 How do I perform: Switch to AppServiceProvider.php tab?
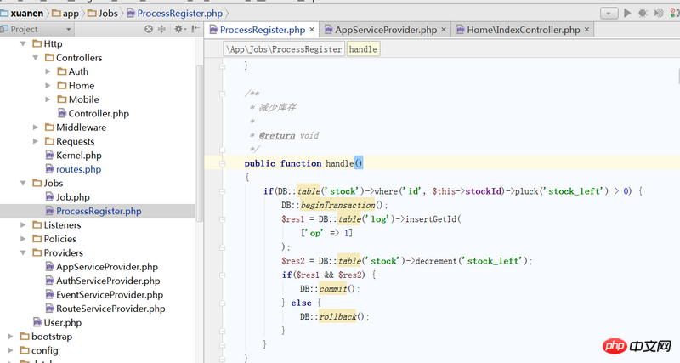[384, 30]
